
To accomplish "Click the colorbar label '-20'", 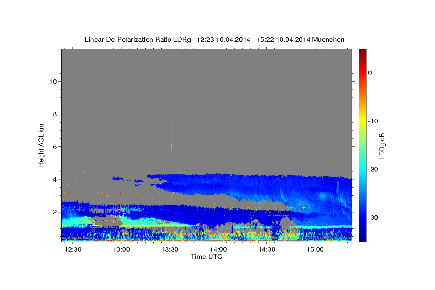I will pos(373,169).
